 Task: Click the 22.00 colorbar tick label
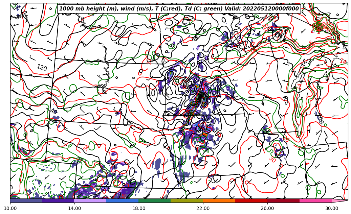coord(203,208)
